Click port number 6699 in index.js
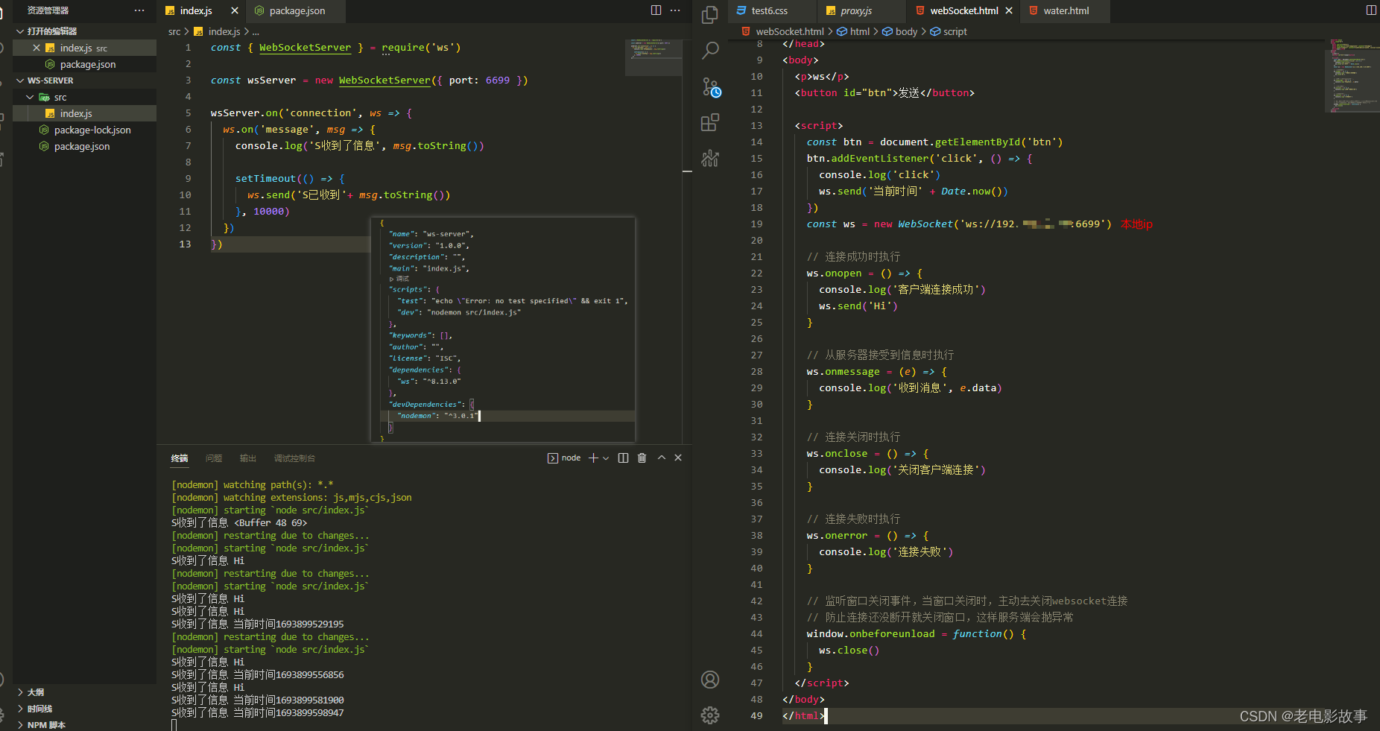The image size is (1380, 731). (x=498, y=80)
